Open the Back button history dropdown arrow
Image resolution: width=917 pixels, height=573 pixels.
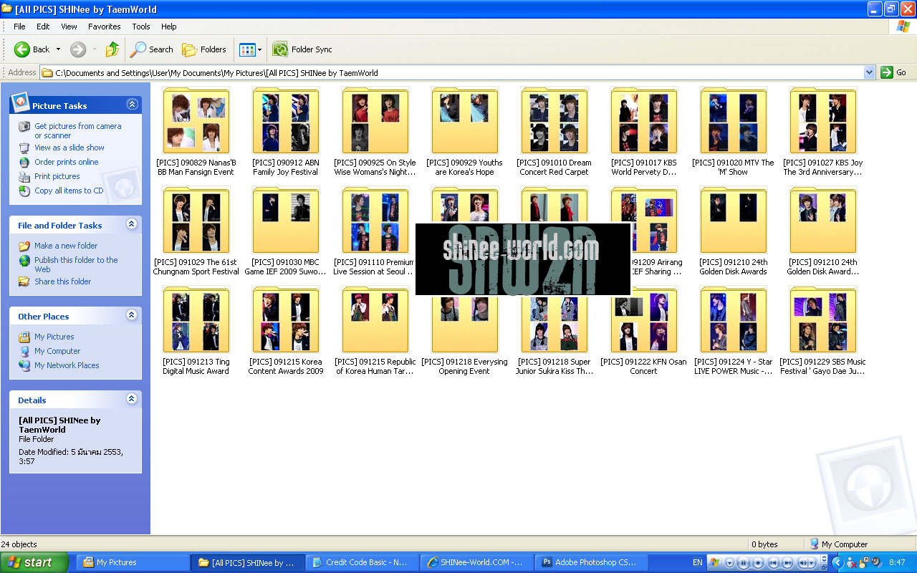point(58,49)
